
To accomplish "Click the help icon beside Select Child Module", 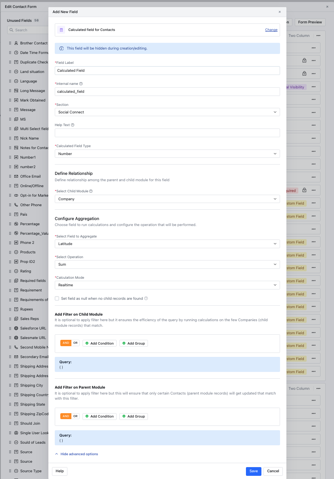I will pos(91,191).
